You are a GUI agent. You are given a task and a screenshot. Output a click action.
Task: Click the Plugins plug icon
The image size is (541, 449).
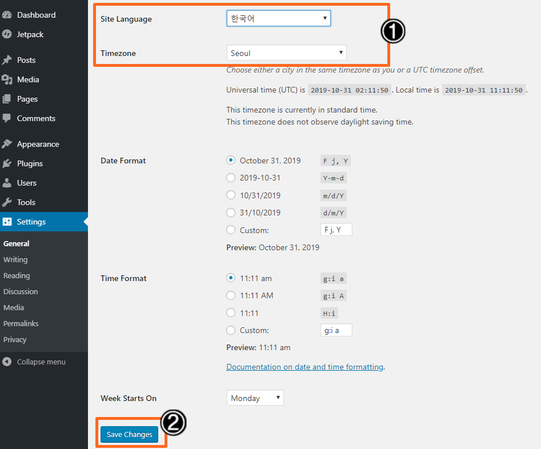click(6, 163)
